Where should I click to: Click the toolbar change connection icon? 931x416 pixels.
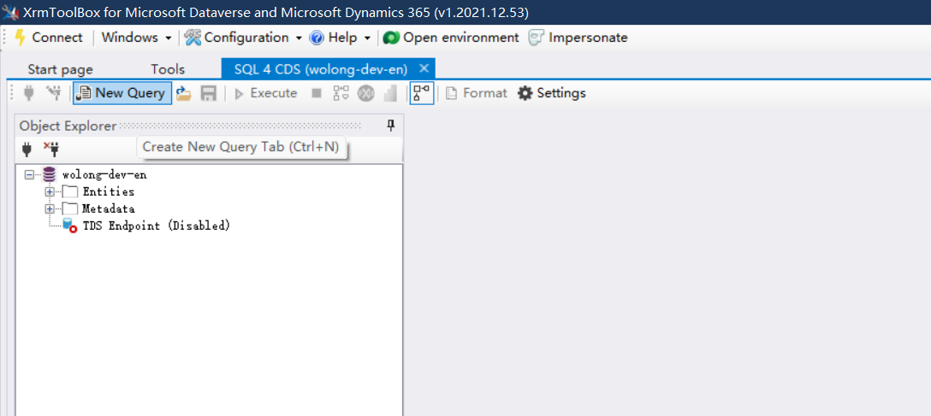tap(54, 93)
